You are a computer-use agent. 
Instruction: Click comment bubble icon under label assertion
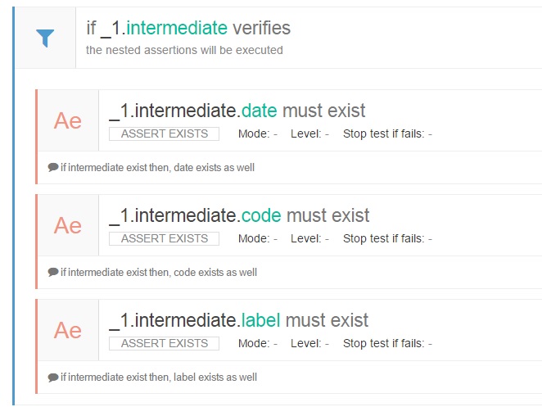pos(53,377)
